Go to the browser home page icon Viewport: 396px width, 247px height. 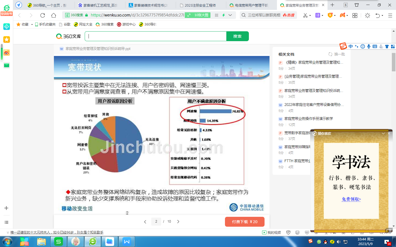click(54, 15)
